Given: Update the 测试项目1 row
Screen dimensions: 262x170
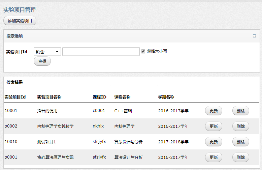Looking at the screenshot, I should coord(214,142).
